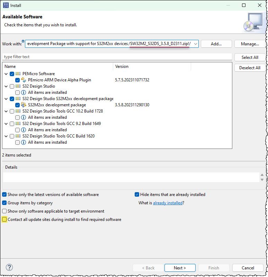268x277 pixels.
Task: Uncheck PEMicro Software category checkbox
Action: click(12, 74)
